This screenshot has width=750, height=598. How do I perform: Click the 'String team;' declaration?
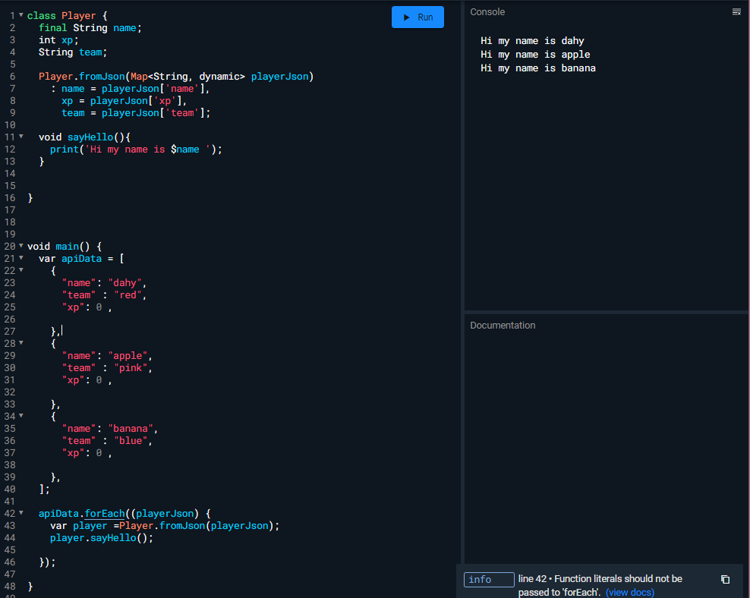(73, 52)
